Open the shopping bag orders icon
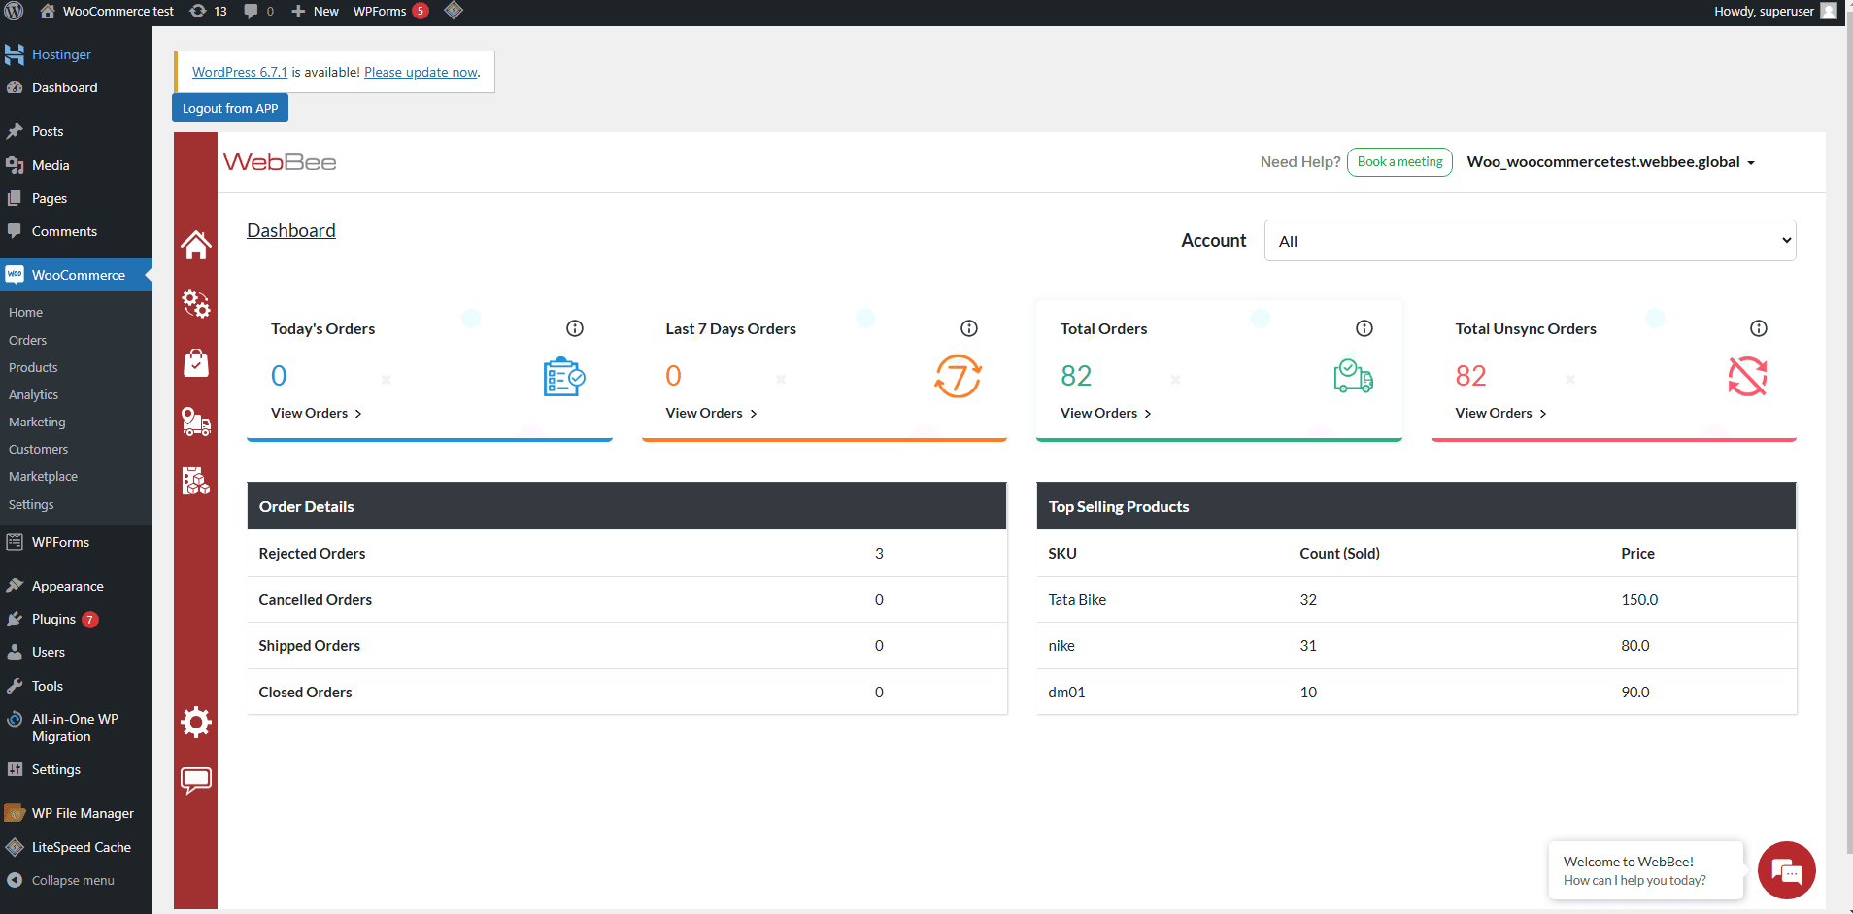Screen dimensions: 1853x914 196,363
